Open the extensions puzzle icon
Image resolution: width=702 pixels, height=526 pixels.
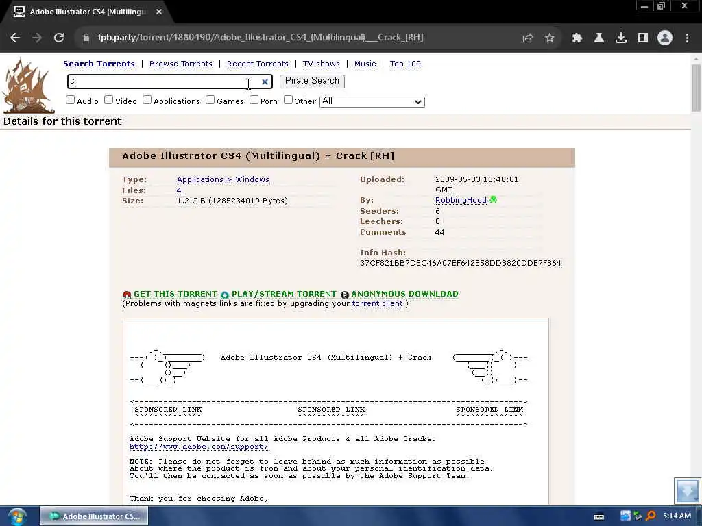click(577, 38)
